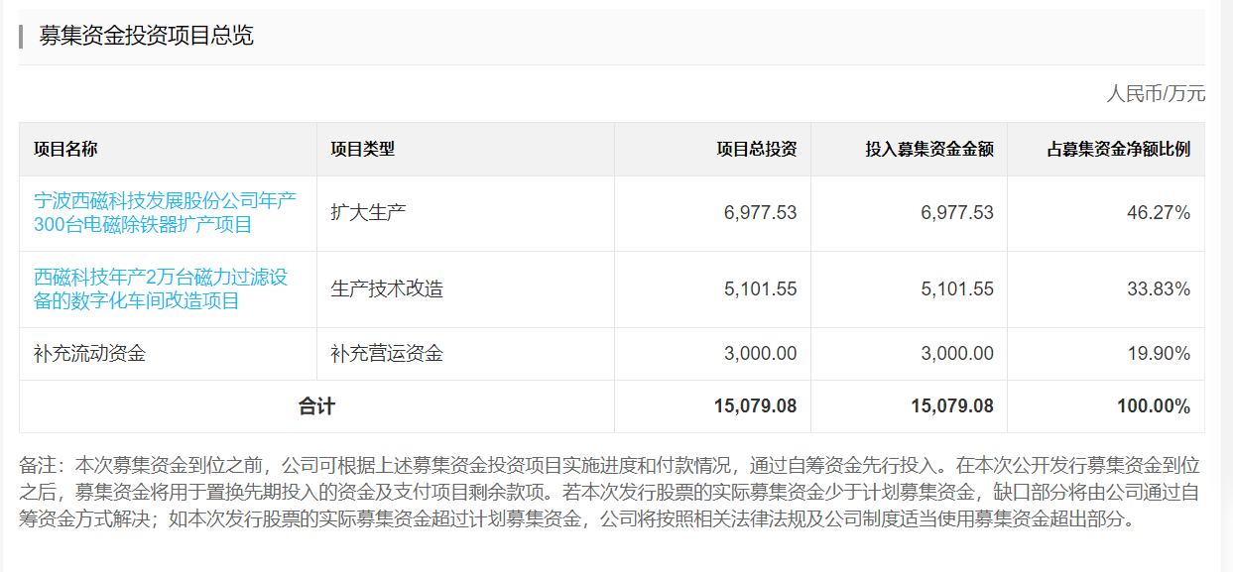The image size is (1233, 572).
Task: Click the 募集资金投资项目总览 section title
Action: point(146,36)
